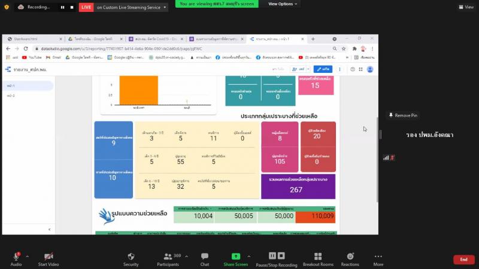Click the address bar zoom magnifier icon
The height and width of the screenshot is (269, 479).
[x=335, y=48]
